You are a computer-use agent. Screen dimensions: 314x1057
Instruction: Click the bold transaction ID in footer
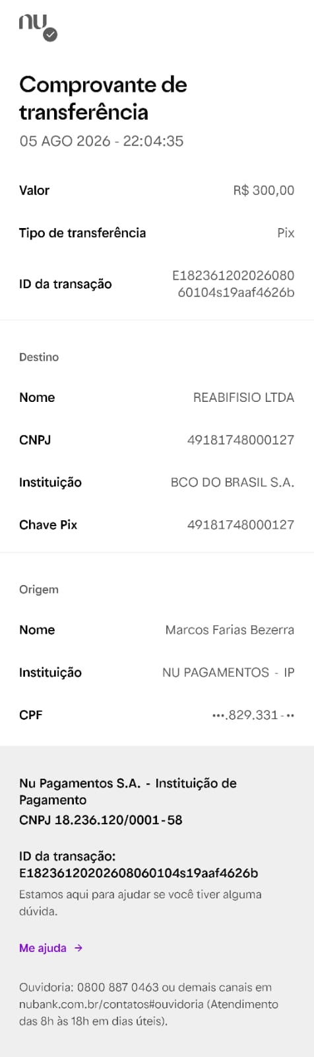139,873
